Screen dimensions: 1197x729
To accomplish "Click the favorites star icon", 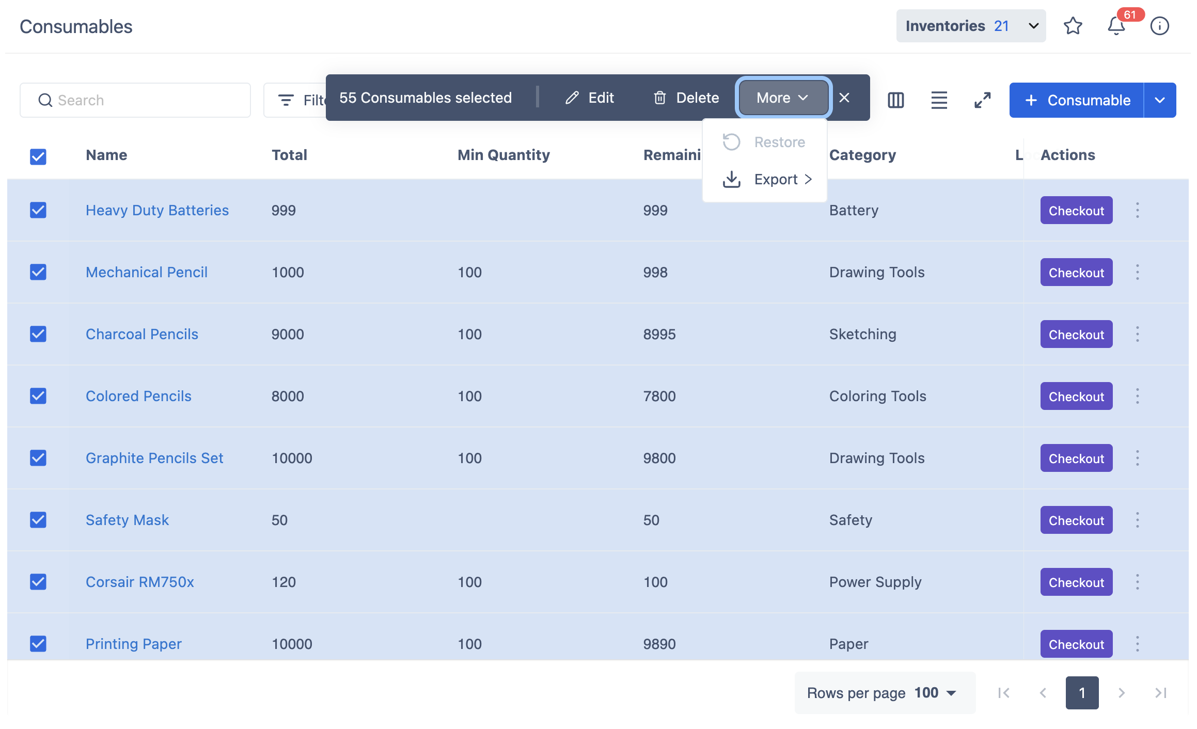I will tap(1073, 26).
